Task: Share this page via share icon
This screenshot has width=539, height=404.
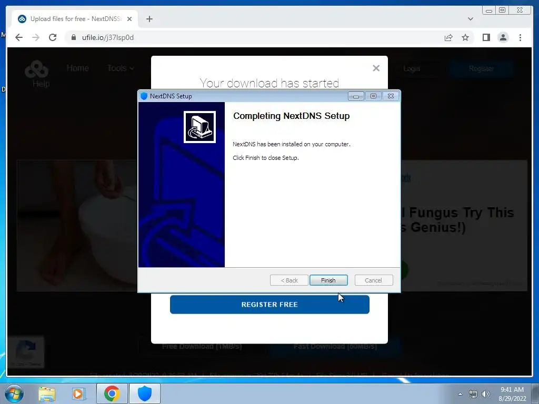Action: tap(448, 37)
